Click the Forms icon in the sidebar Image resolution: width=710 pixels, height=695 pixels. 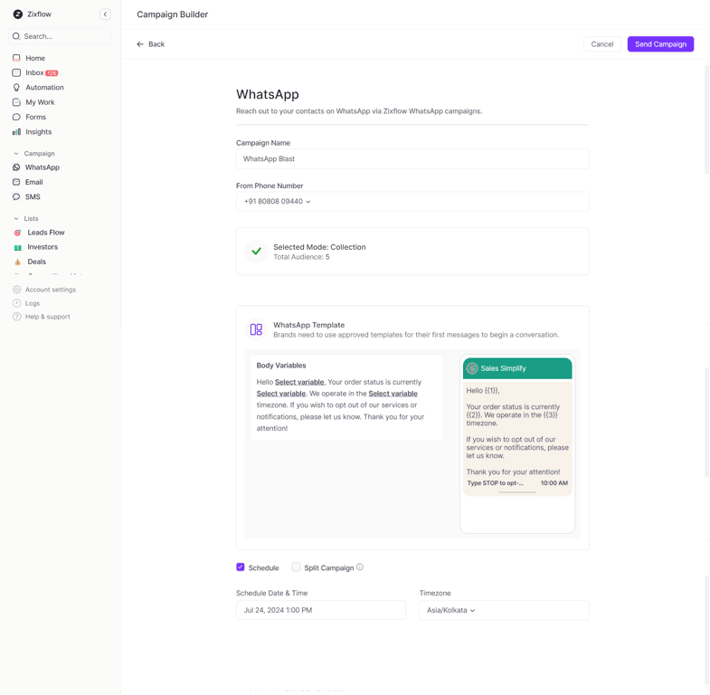pyautogui.click(x=16, y=117)
